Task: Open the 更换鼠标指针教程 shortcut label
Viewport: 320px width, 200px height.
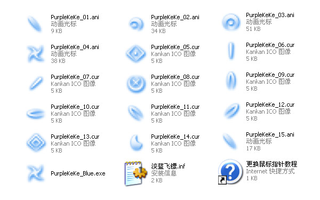Action: point(271,164)
